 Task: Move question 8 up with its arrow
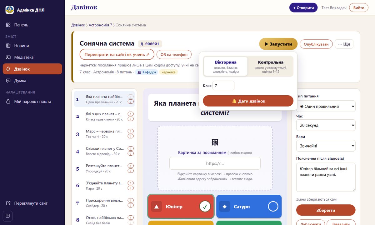coord(131,217)
